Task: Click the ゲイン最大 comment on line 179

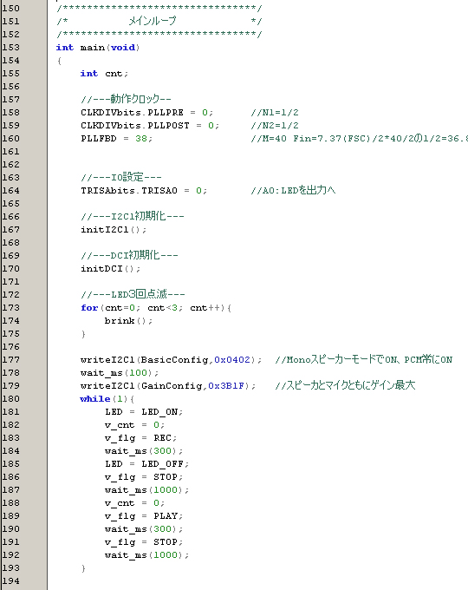Action: pyautogui.click(x=345, y=386)
